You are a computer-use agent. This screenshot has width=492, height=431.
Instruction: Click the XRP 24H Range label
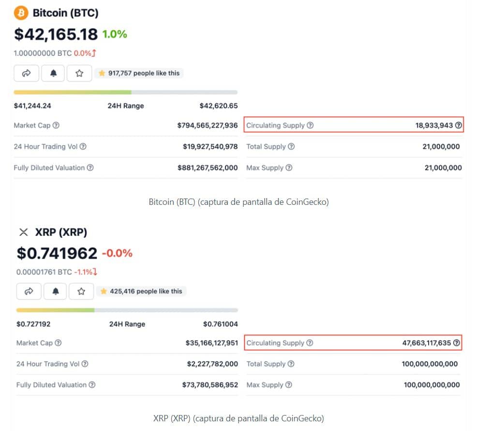pos(127,324)
